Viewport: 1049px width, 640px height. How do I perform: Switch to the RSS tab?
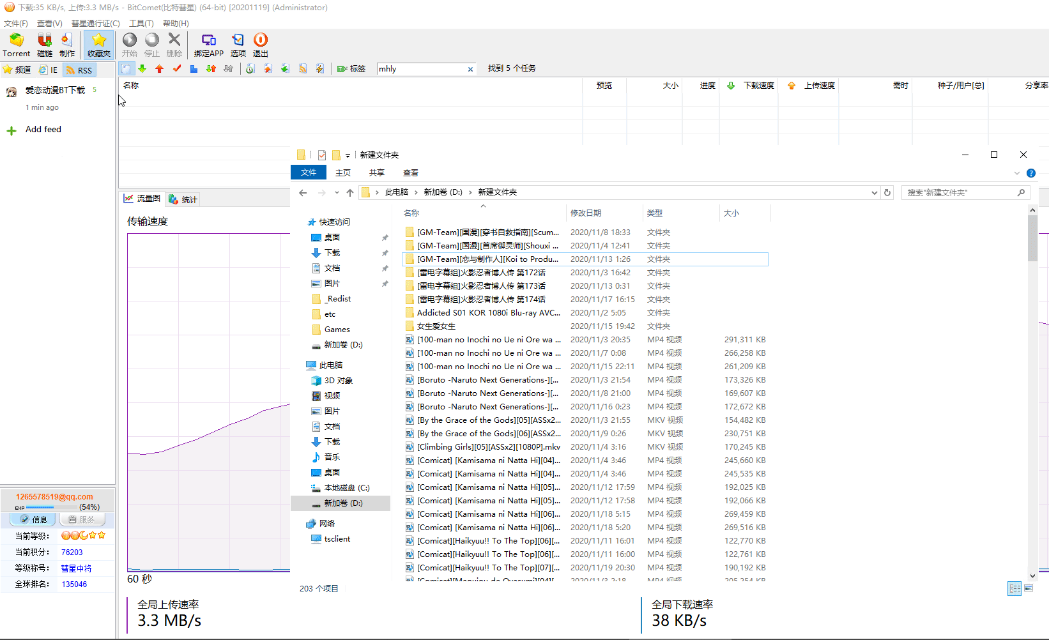tap(80, 70)
